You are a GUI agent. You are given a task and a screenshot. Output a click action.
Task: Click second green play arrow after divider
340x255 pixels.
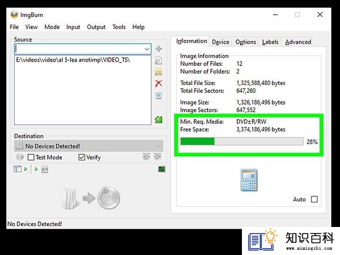pos(36,169)
